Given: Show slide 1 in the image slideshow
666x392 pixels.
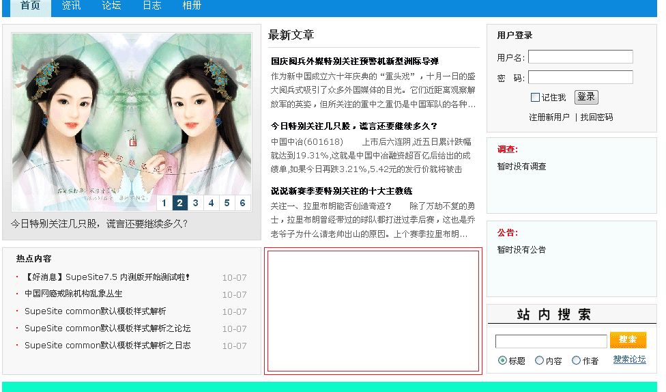Looking at the screenshot, I should click(x=164, y=203).
